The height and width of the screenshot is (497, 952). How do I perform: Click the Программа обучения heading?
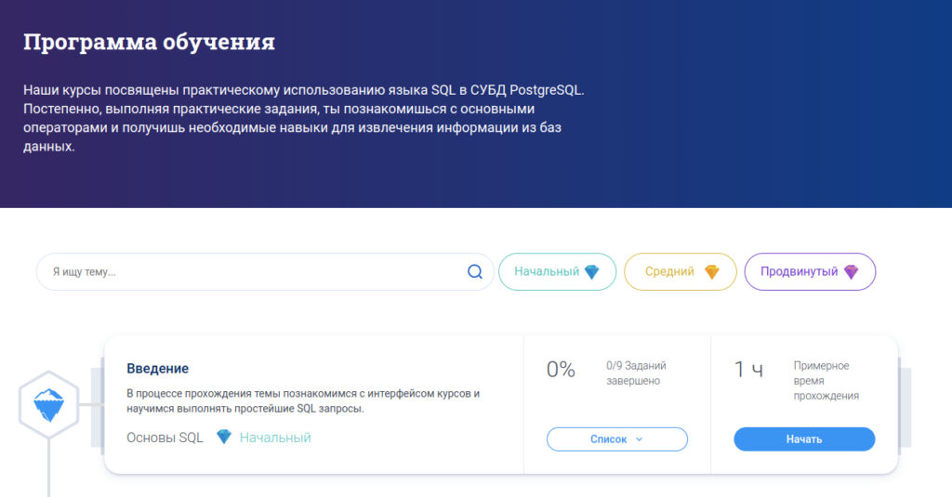(149, 43)
